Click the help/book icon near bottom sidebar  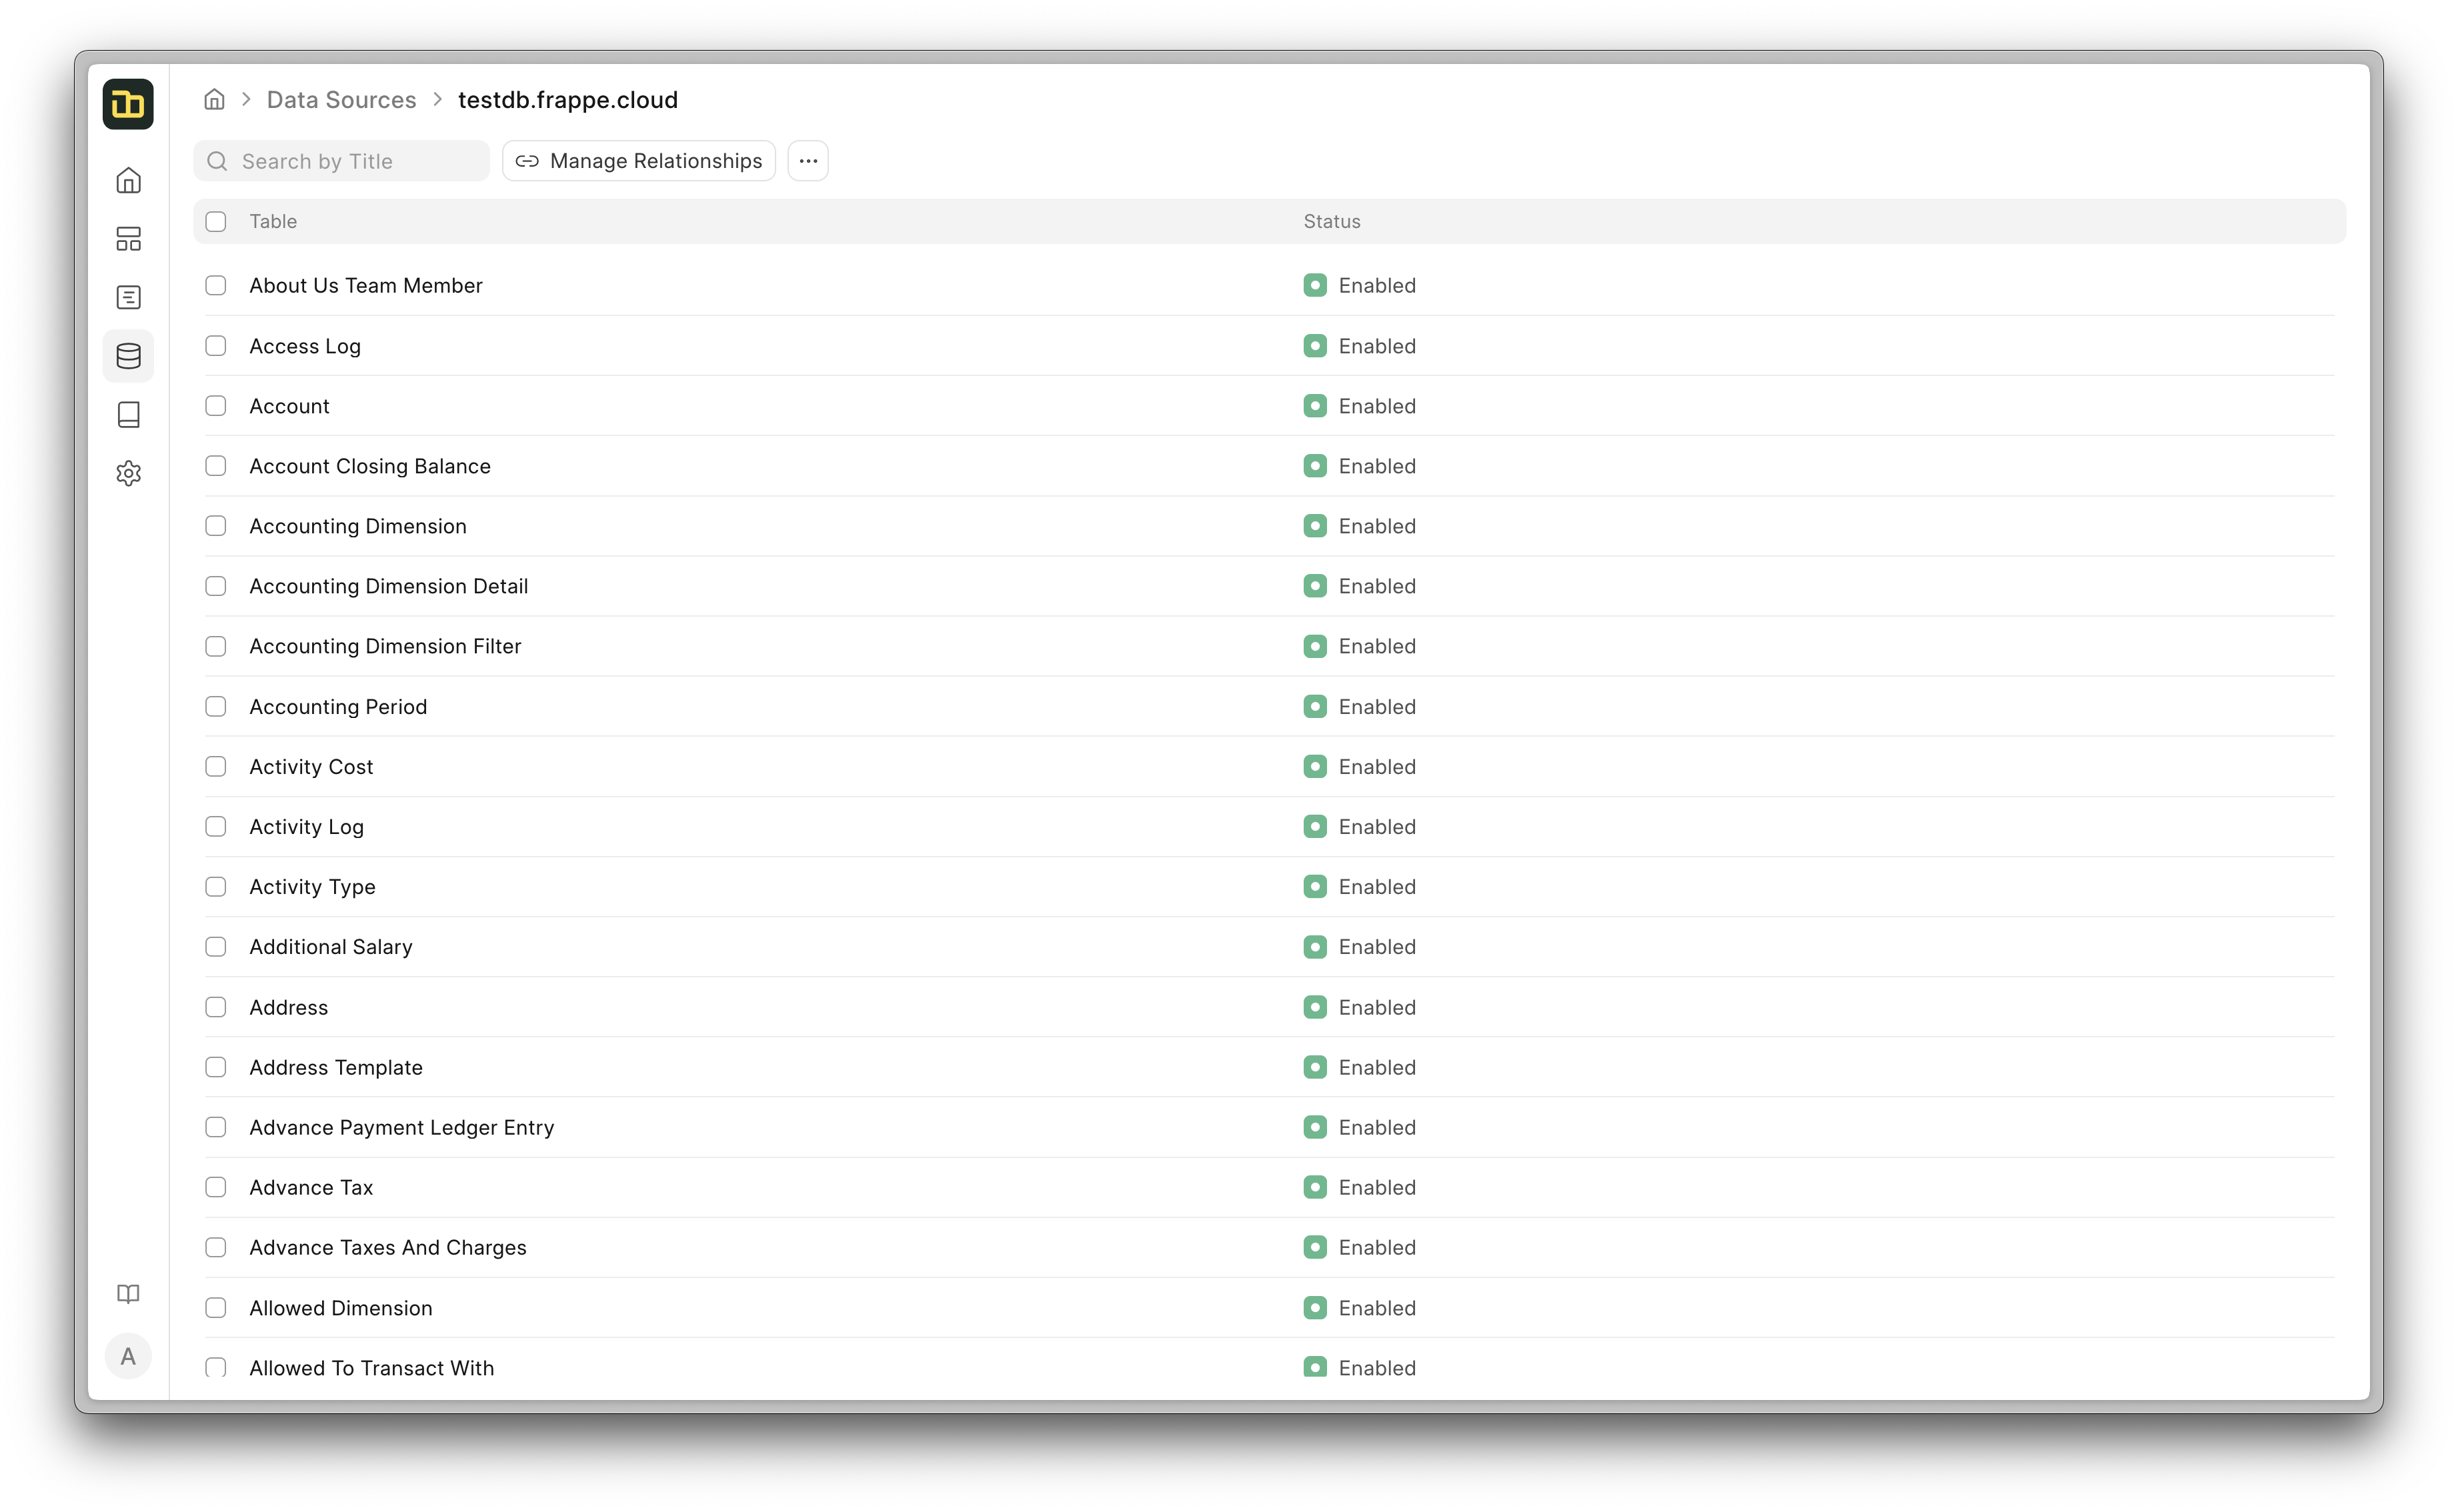tap(128, 1294)
